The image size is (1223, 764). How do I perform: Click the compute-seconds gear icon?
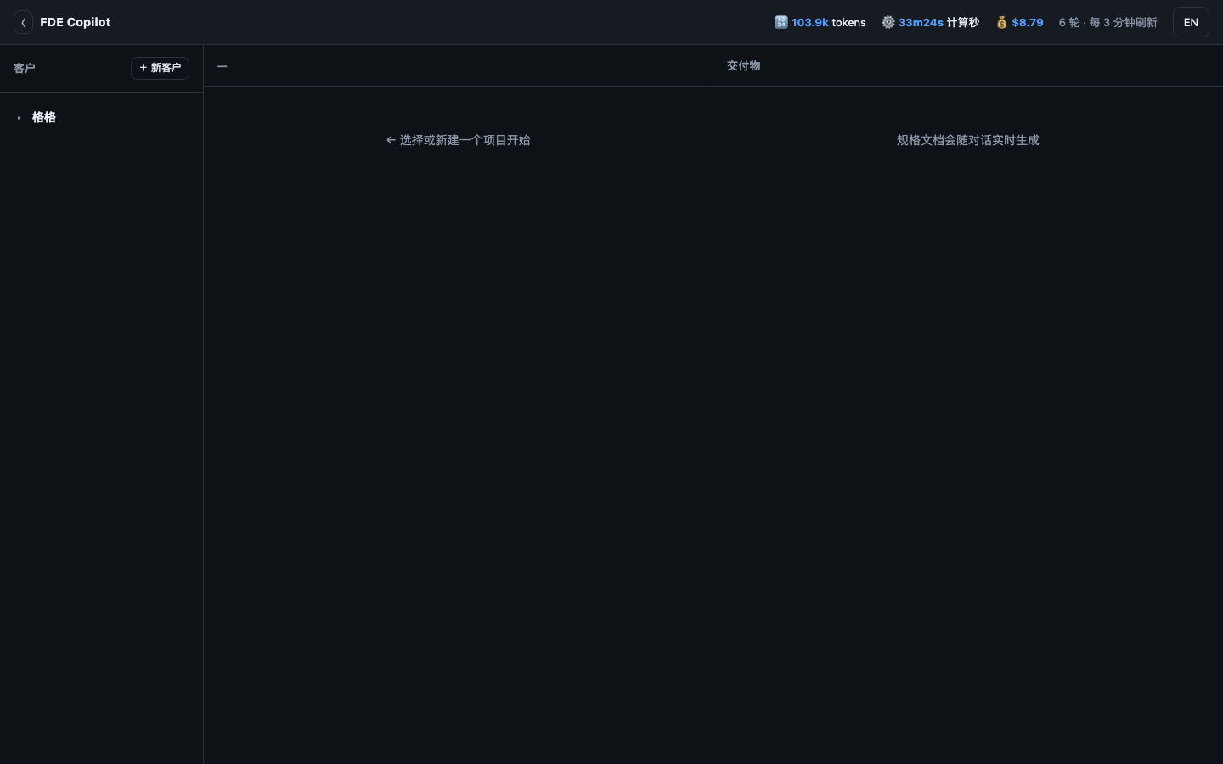coord(888,22)
